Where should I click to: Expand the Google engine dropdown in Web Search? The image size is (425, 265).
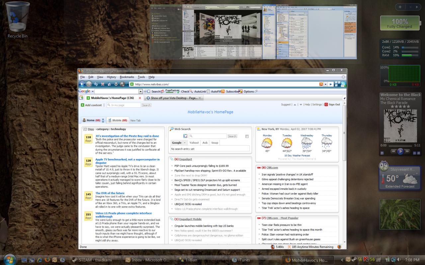point(185,143)
